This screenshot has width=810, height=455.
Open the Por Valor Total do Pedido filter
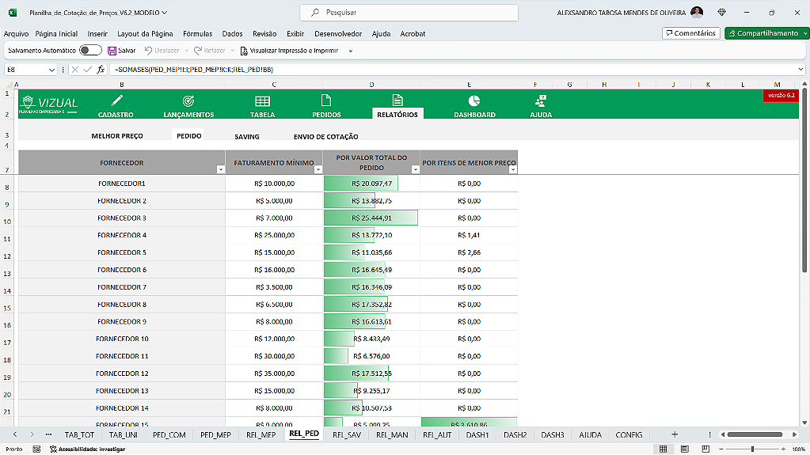415,169
